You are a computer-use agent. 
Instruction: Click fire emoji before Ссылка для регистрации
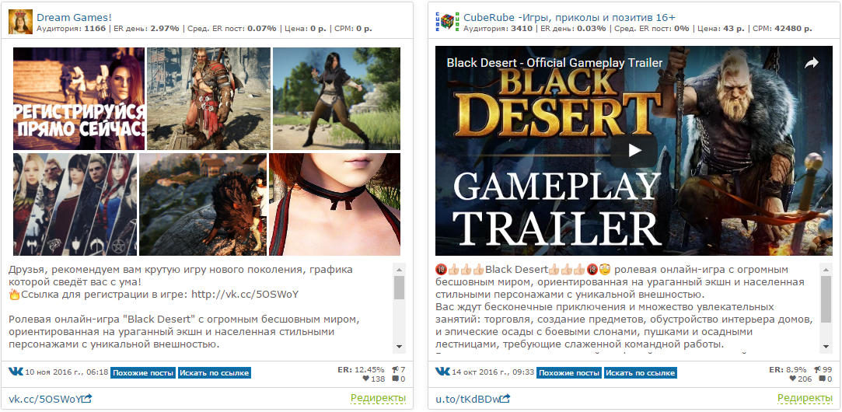[14, 295]
